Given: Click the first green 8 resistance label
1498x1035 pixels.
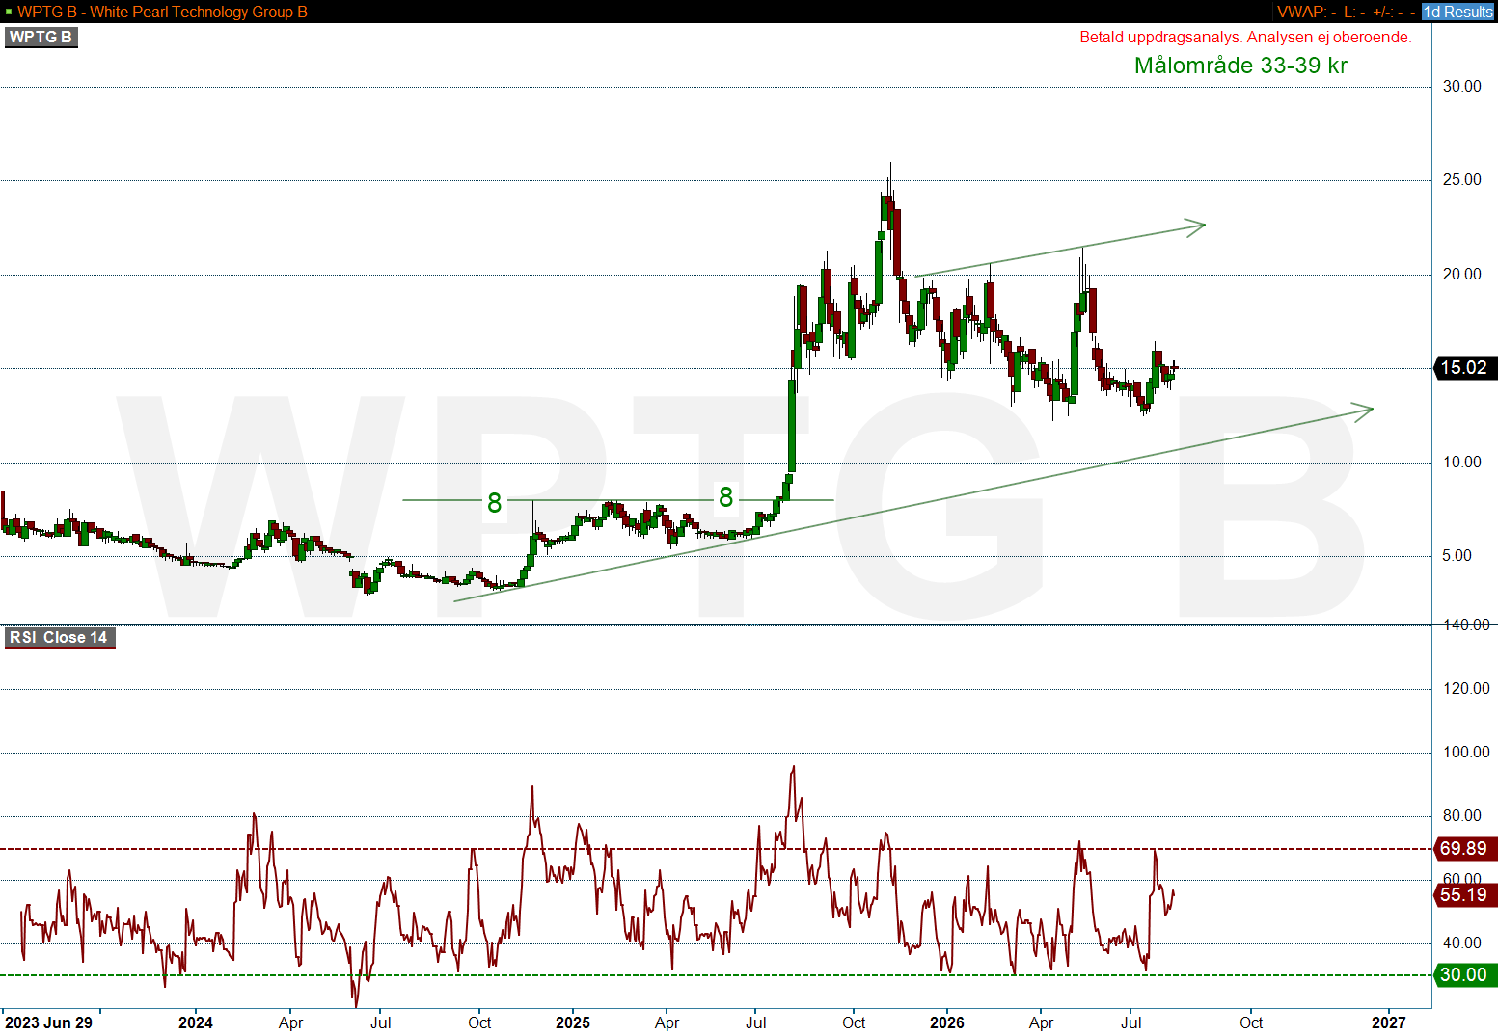Looking at the screenshot, I should click(x=494, y=502).
